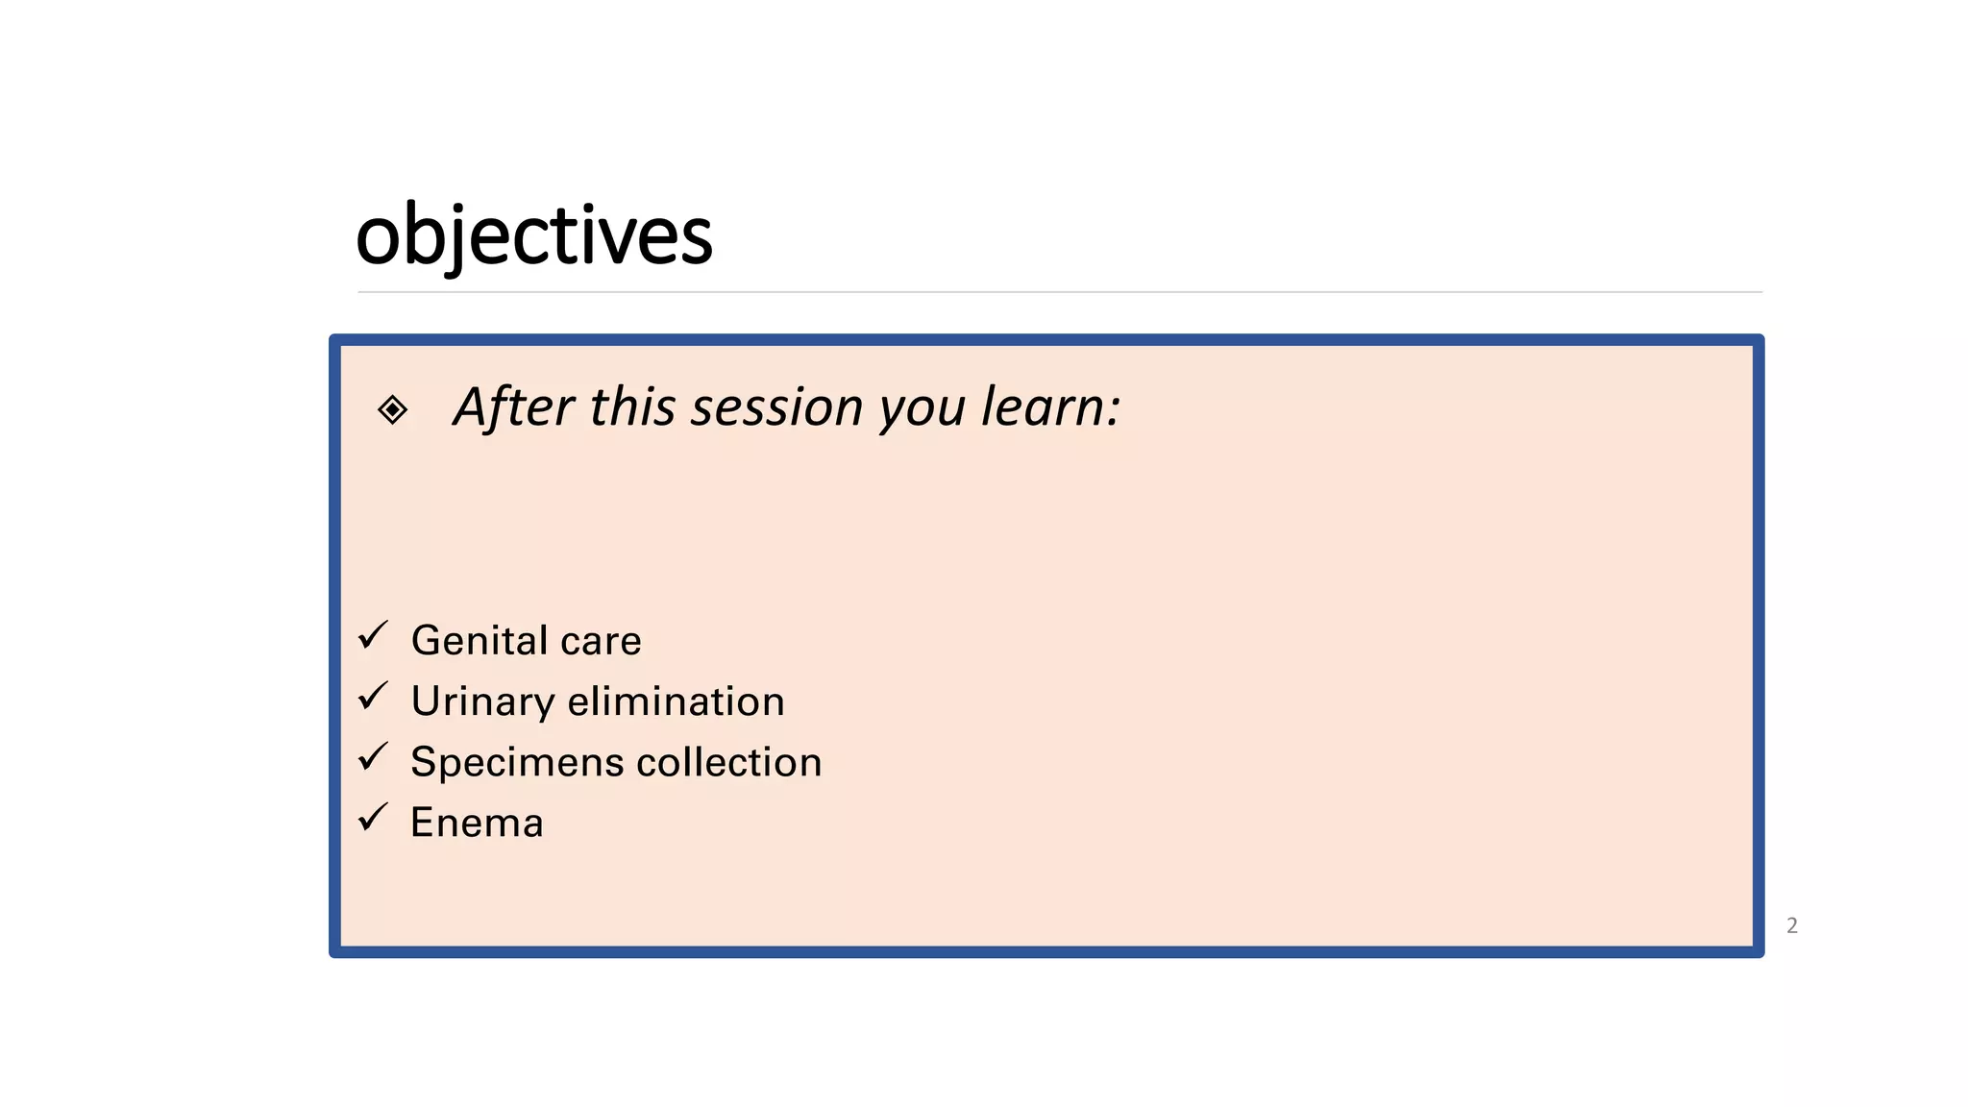Click the Genital care text
The image size is (1968, 1107).
pos(526,640)
